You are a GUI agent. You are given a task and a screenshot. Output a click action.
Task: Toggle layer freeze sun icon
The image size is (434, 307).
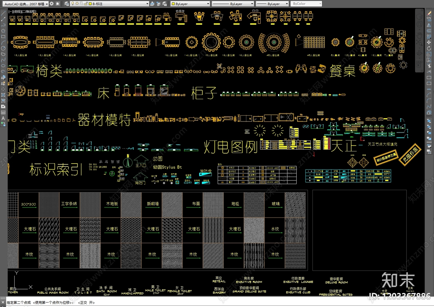point(77,4)
